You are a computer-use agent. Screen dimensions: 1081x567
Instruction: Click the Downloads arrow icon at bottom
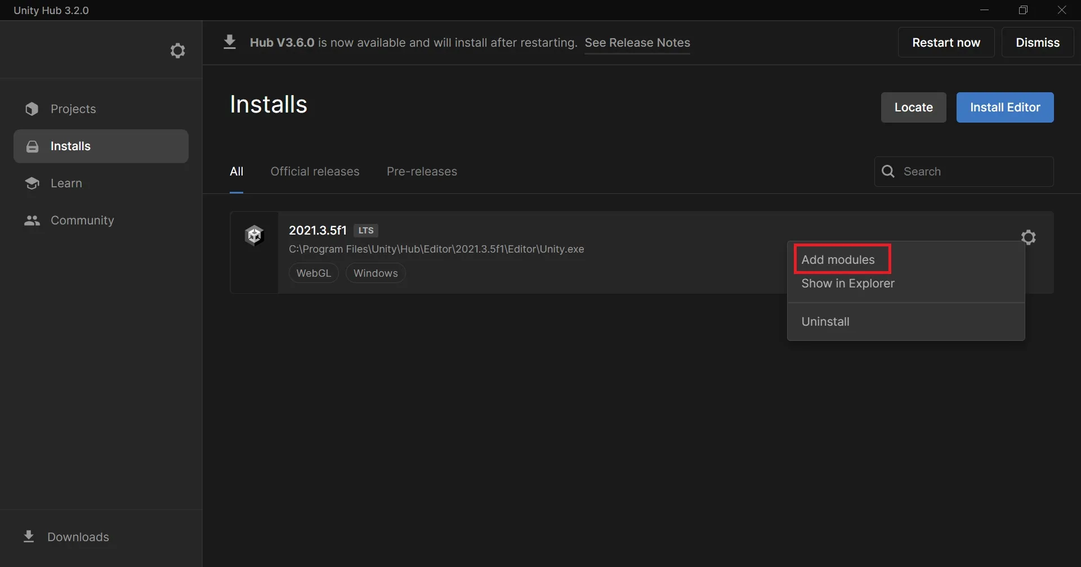(29, 537)
